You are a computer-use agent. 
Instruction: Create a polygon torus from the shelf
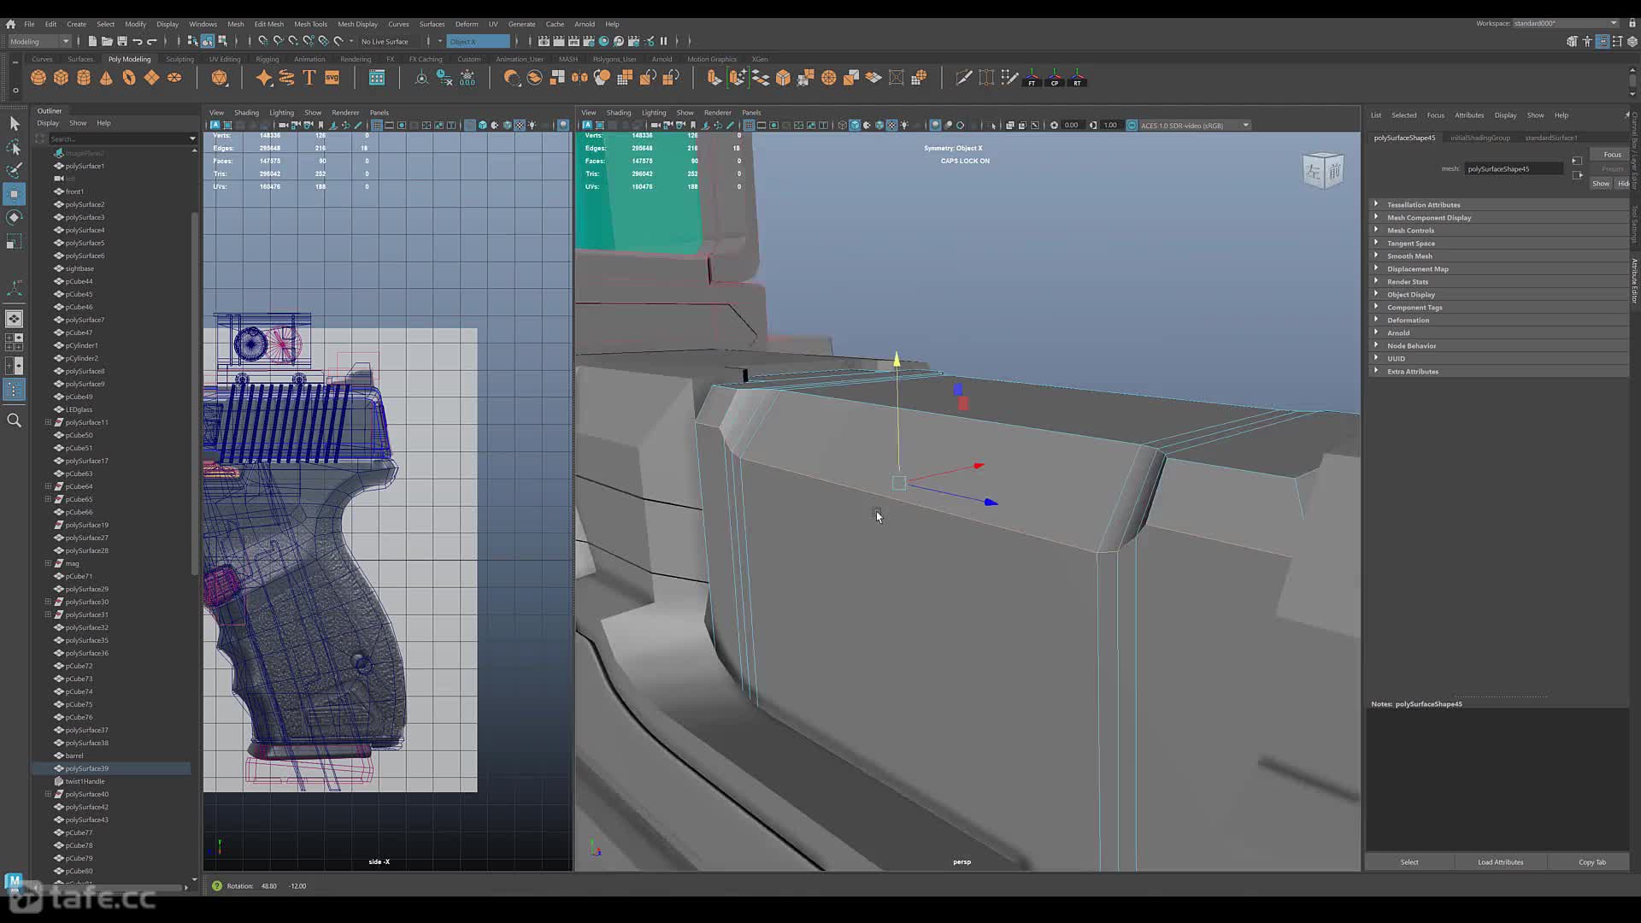click(129, 78)
